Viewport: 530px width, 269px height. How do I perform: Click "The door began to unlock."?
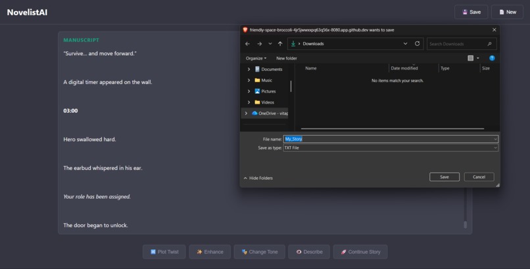pyautogui.click(x=95, y=225)
